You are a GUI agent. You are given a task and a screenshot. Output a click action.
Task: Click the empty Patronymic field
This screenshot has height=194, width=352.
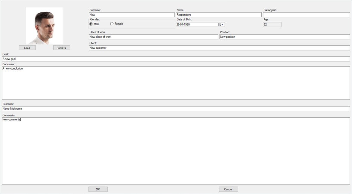306,15
